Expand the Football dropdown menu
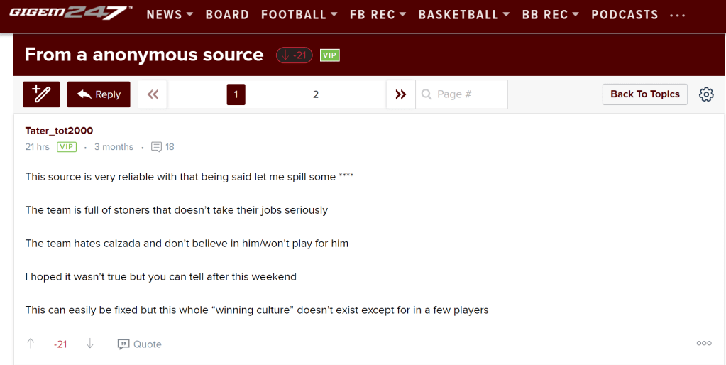 pos(294,15)
